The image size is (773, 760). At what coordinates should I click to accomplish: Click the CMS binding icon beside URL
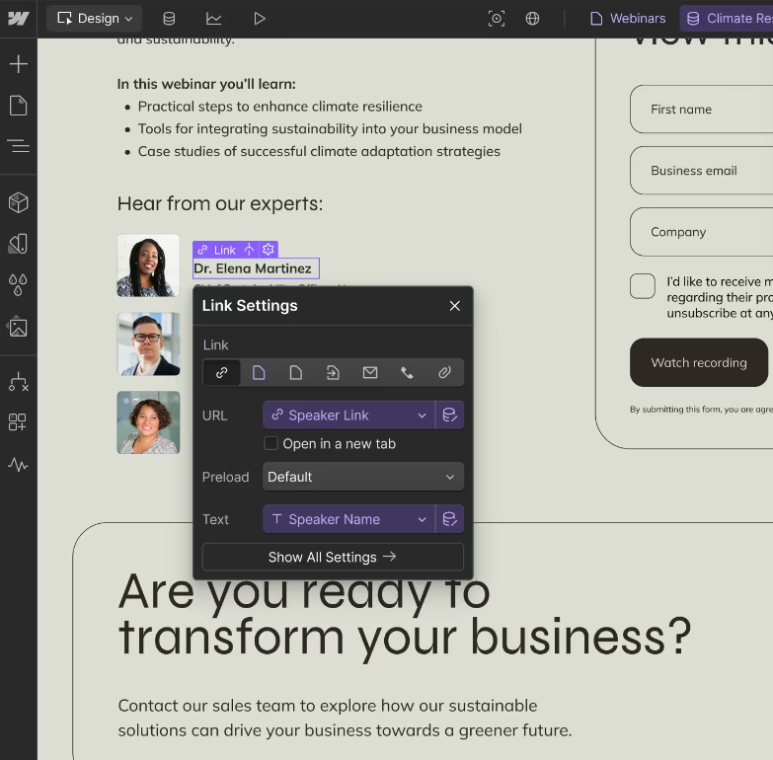coord(449,416)
